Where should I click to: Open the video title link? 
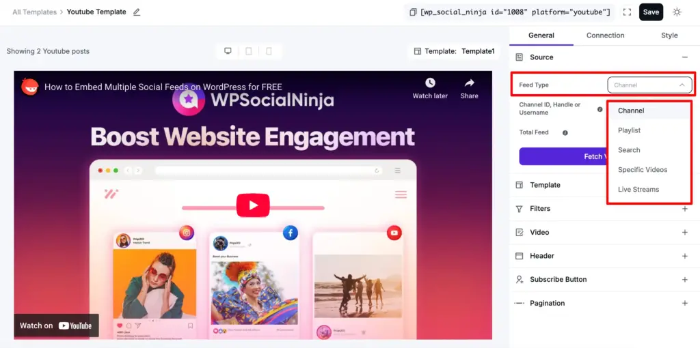point(163,87)
